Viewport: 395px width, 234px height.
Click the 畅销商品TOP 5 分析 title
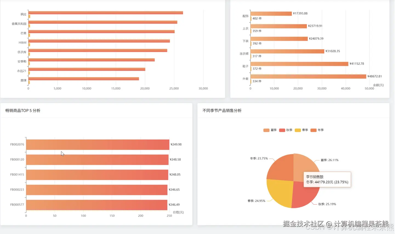tap(23, 111)
